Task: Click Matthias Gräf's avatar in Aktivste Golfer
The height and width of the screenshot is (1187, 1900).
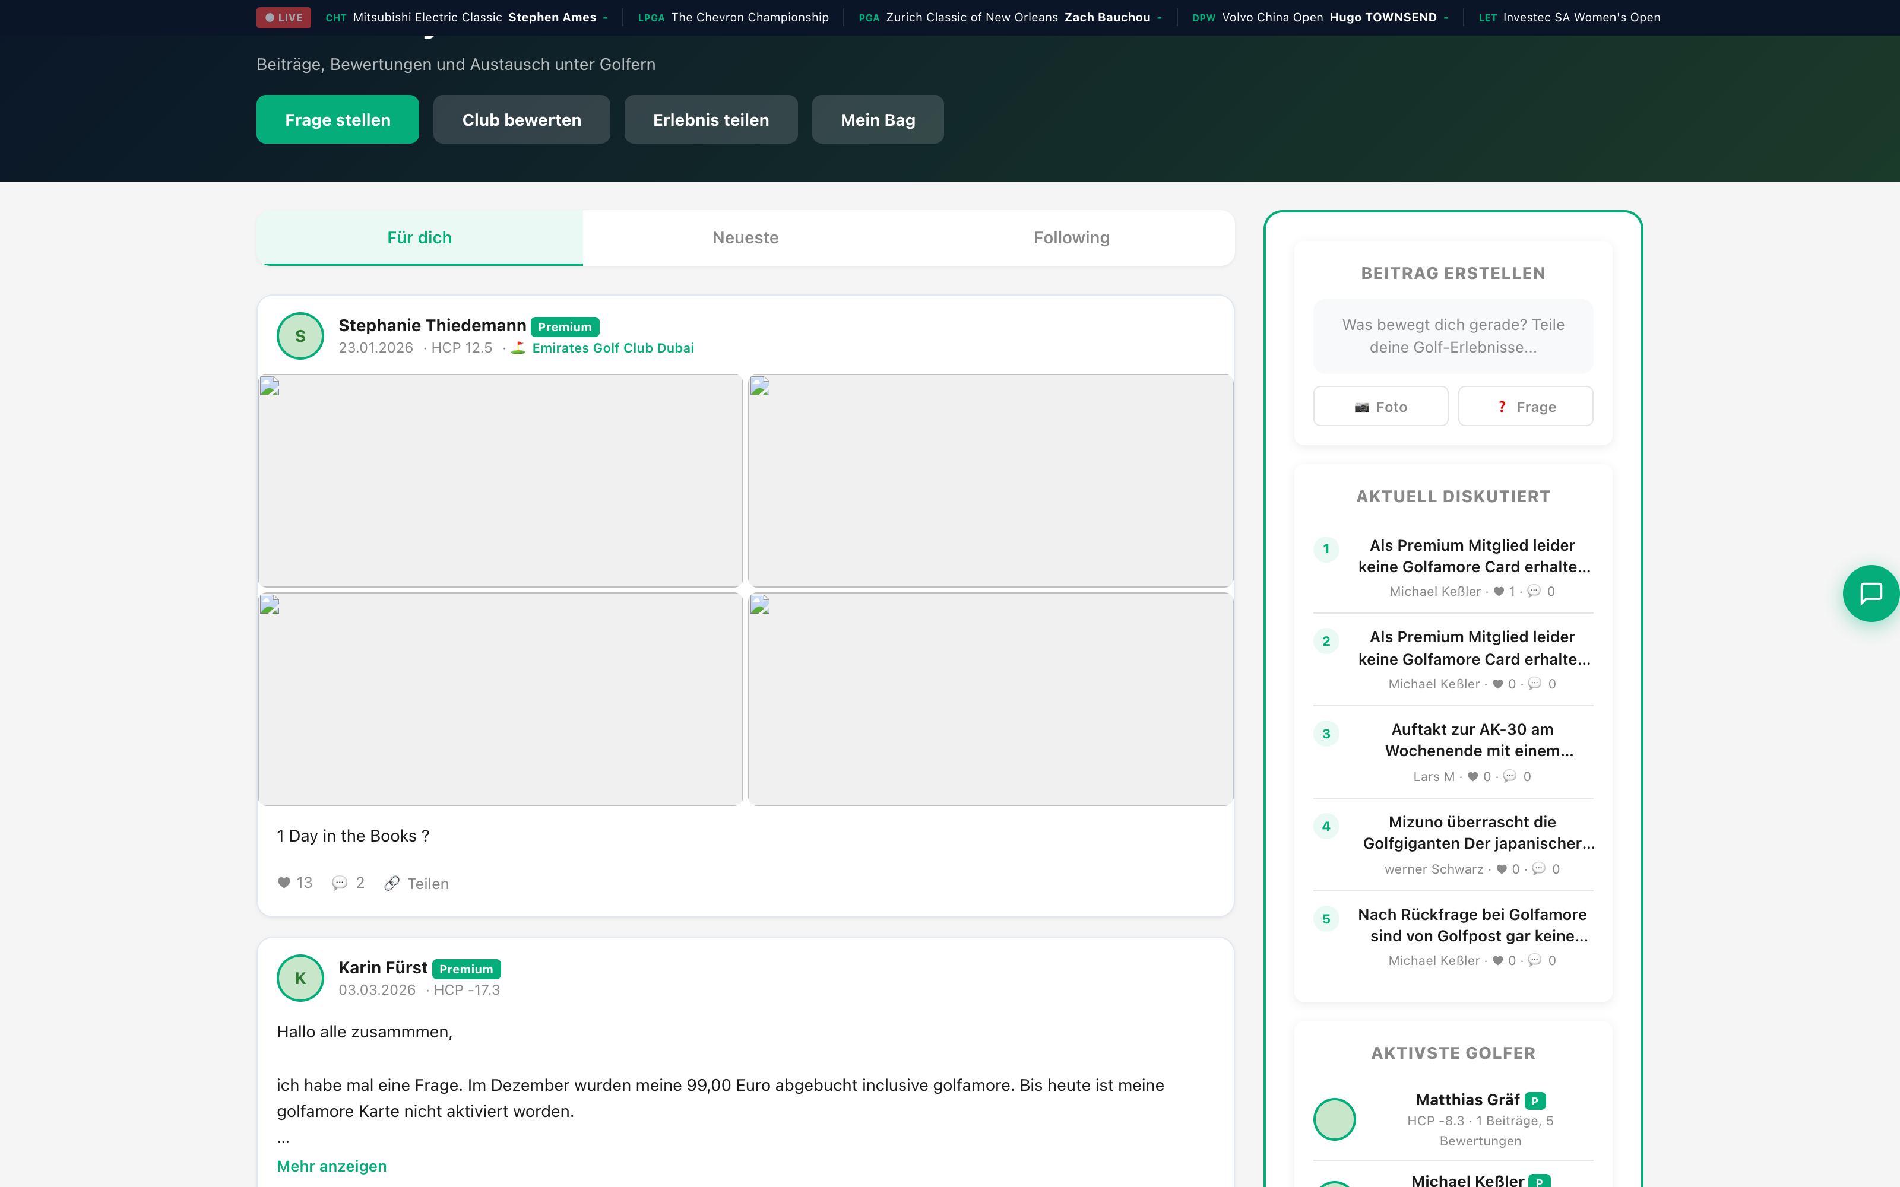Action: coord(1334,1119)
